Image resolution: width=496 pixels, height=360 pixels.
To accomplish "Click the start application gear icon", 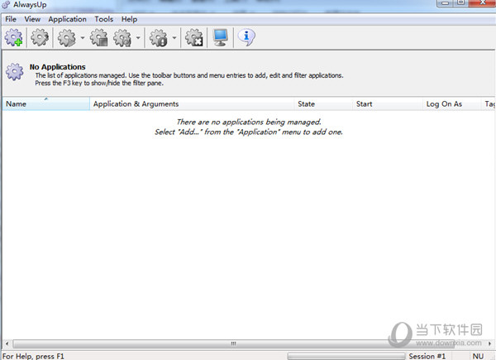I will pos(66,37).
